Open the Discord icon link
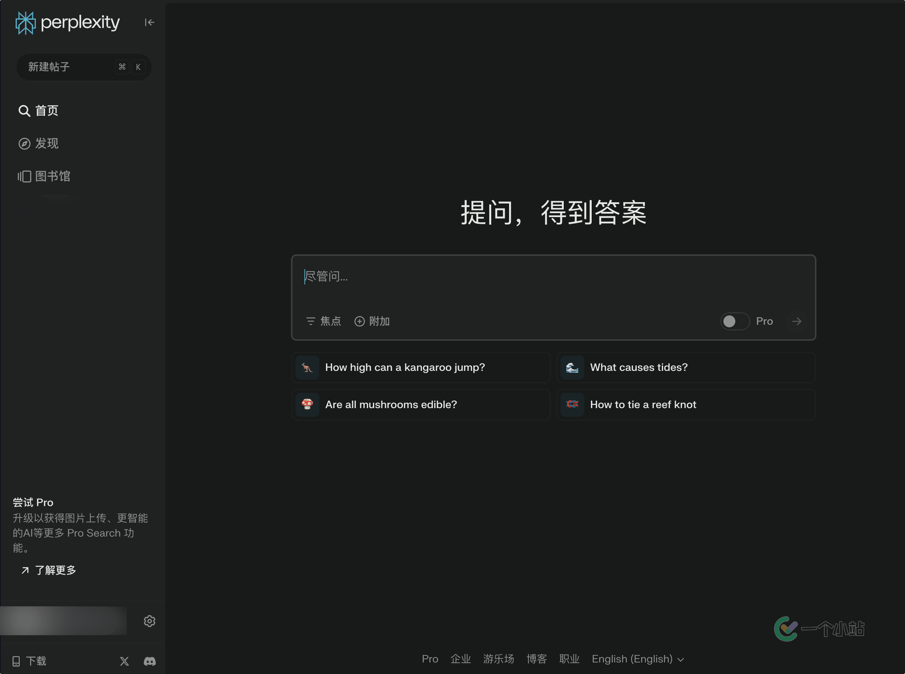905x674 pixels. tap(150, 661)
